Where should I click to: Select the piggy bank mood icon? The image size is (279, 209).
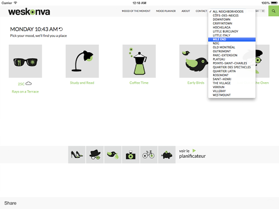pyautogui.click(x=167, y=155)
